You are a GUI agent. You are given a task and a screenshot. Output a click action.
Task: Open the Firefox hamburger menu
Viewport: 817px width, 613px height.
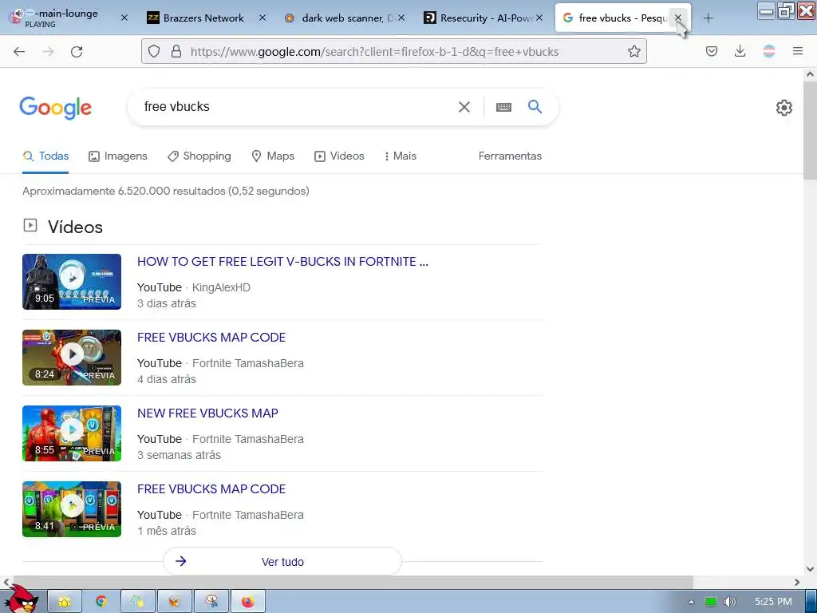point(797,51)
